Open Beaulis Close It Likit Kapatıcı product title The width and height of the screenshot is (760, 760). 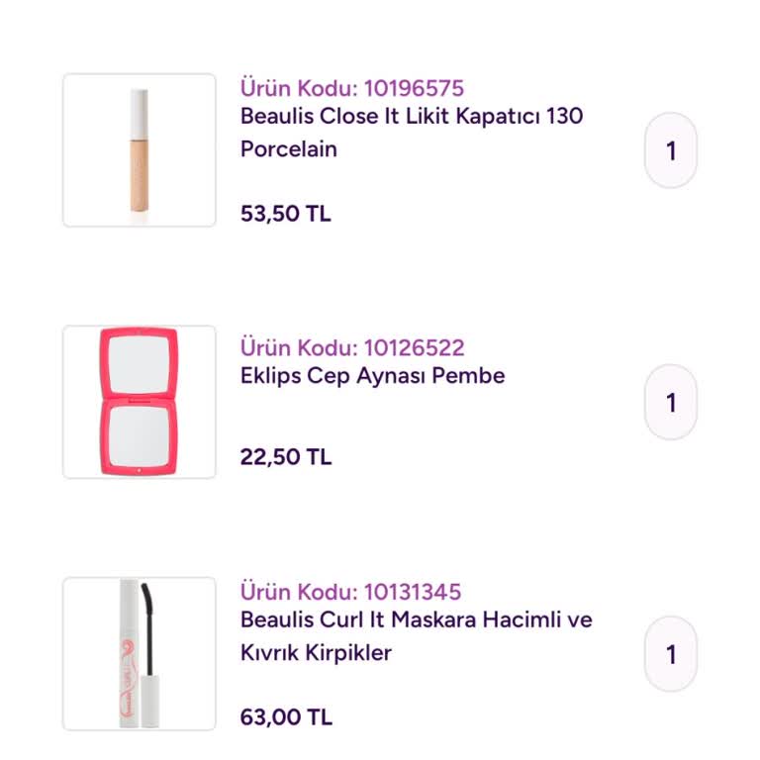[x=411, y=116]
